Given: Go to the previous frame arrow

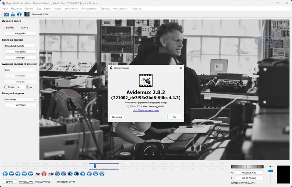Looking at the screenshot, I should point(11,174).
